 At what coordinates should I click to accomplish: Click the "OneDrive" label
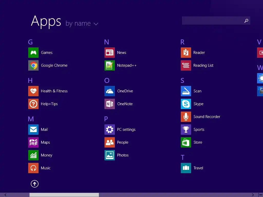125,91
